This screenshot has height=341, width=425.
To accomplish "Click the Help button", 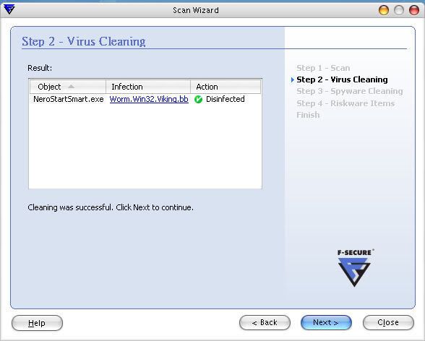I will [37, 323].
